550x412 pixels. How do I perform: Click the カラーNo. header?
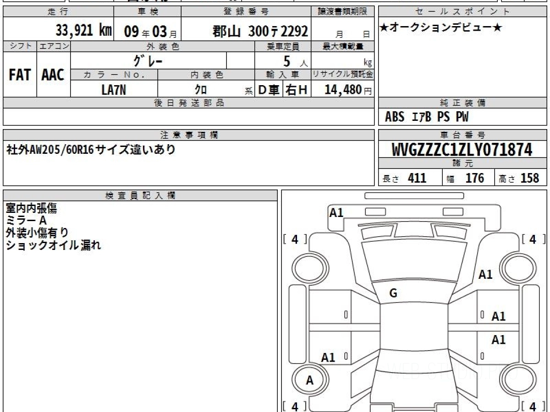pyautogui.click(x=114, y=75)
